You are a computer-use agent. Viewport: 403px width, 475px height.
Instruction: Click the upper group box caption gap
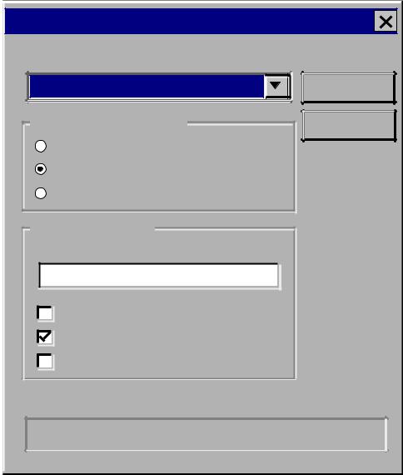[108, 123]
